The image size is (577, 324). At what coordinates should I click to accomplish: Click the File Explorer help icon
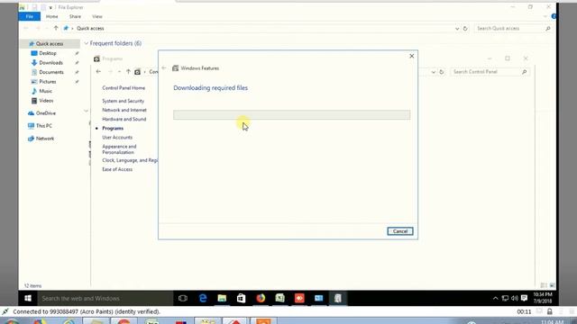pyautogui.click(x=554, y=16)
